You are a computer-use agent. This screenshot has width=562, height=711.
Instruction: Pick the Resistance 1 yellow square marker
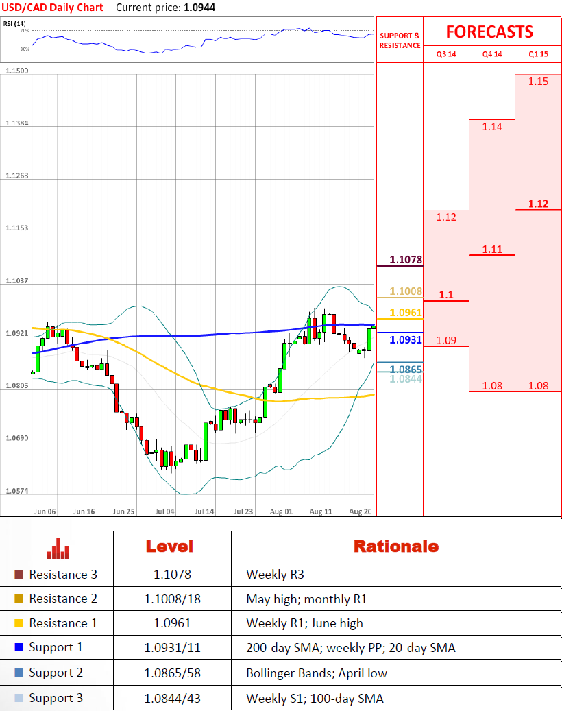19,623
